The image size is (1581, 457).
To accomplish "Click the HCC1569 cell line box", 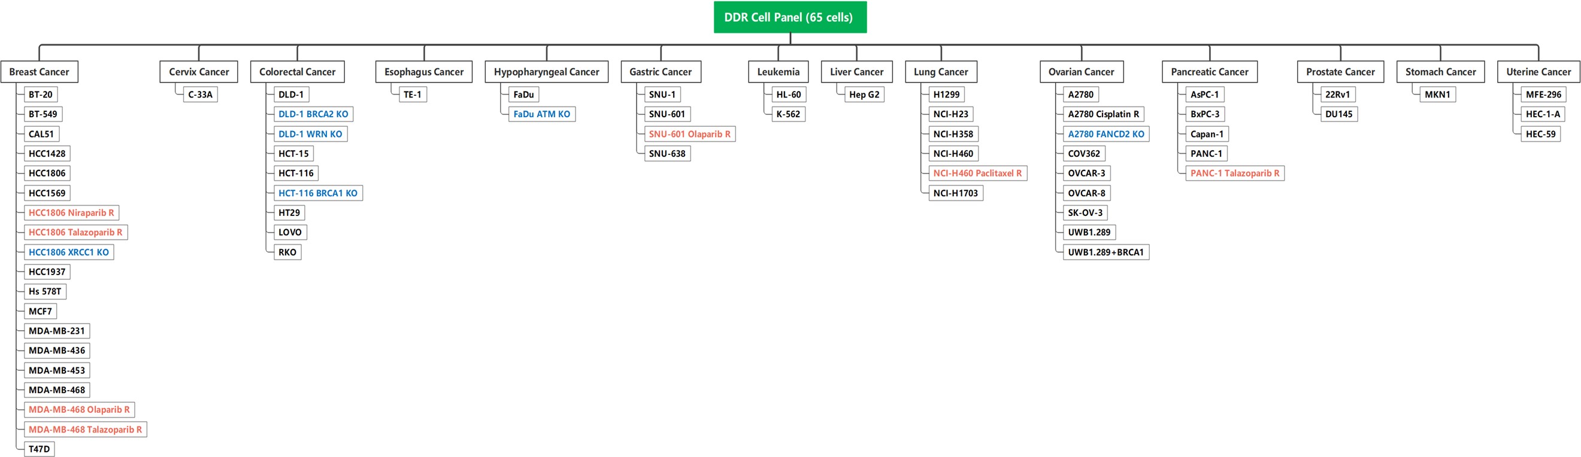I will 47,193.
